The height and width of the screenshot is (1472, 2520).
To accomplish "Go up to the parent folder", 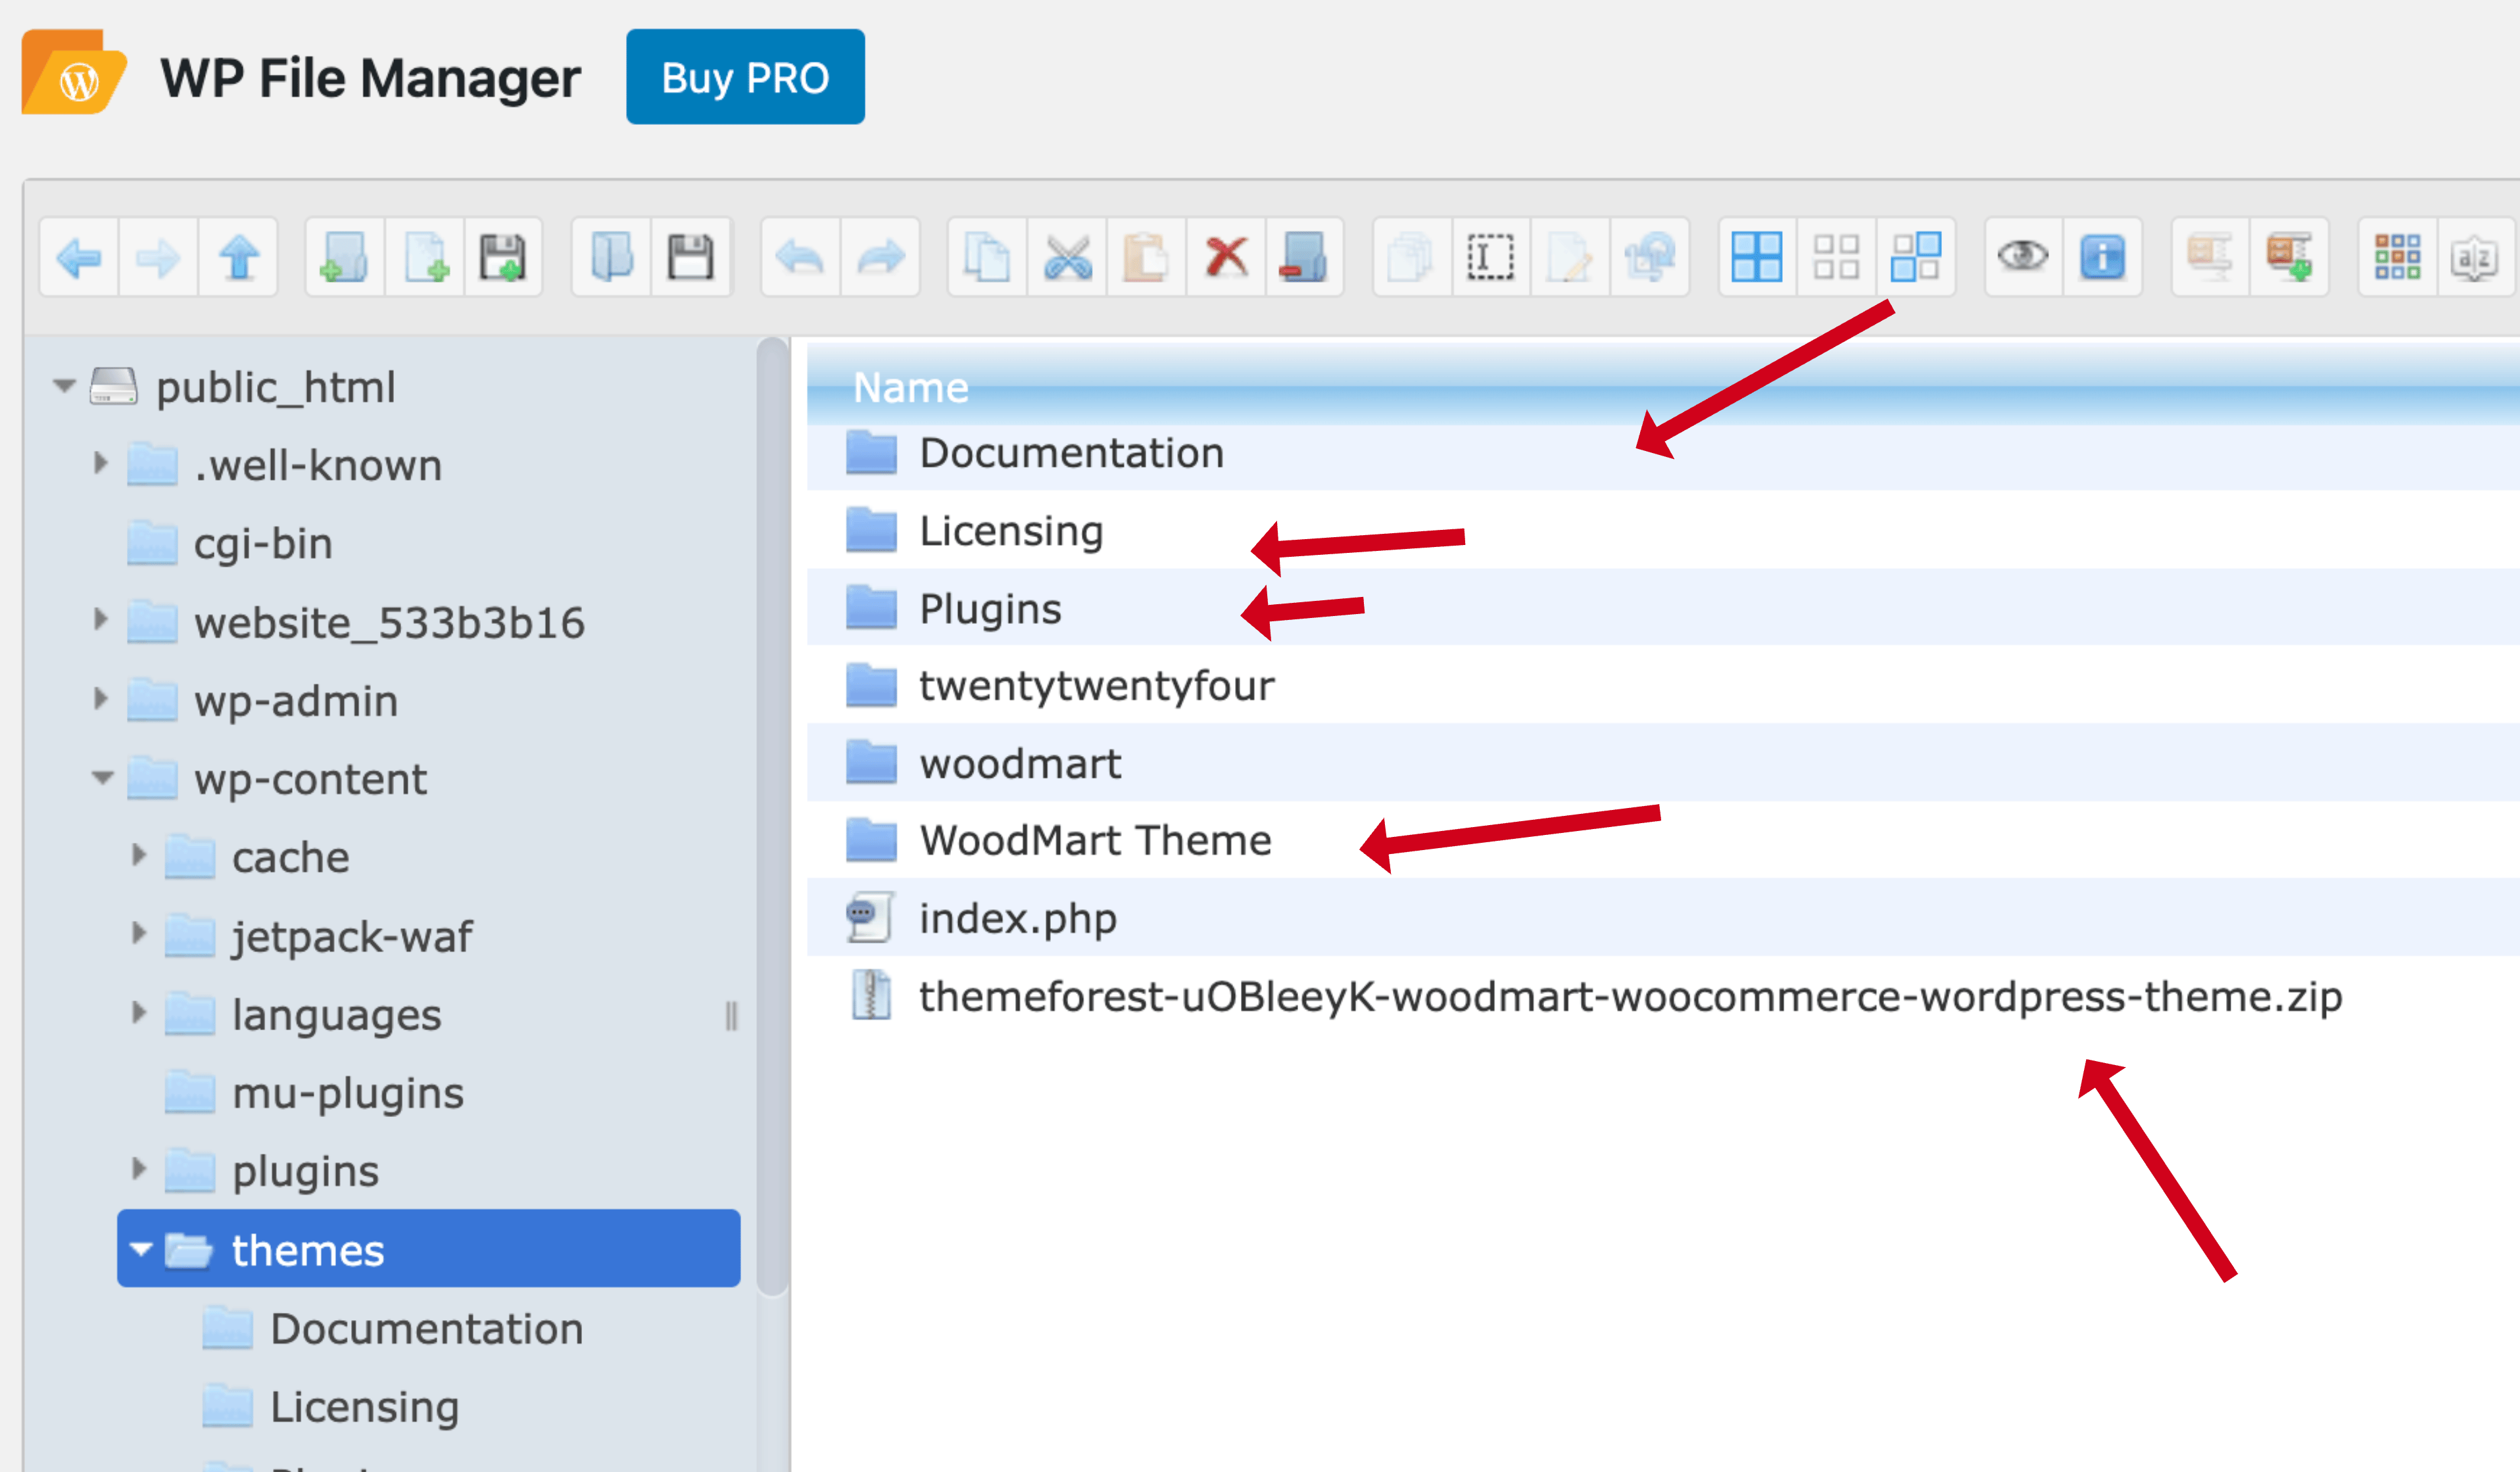I will (x=239, y=257).
